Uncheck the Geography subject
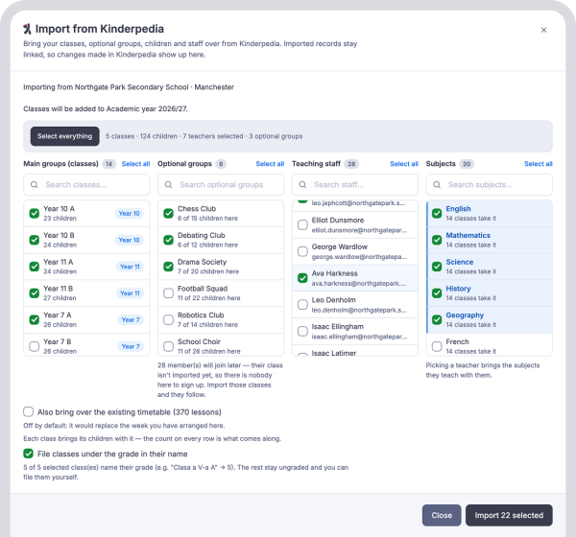Screen dimensions: 576x537 click(x=437, y=319)
